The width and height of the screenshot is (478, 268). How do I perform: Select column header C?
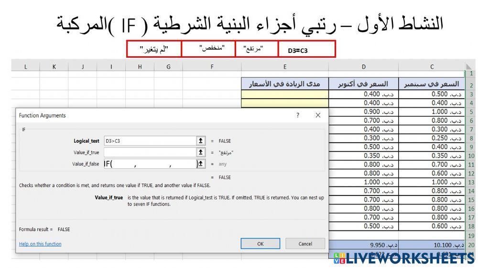(x=432, y=67)
